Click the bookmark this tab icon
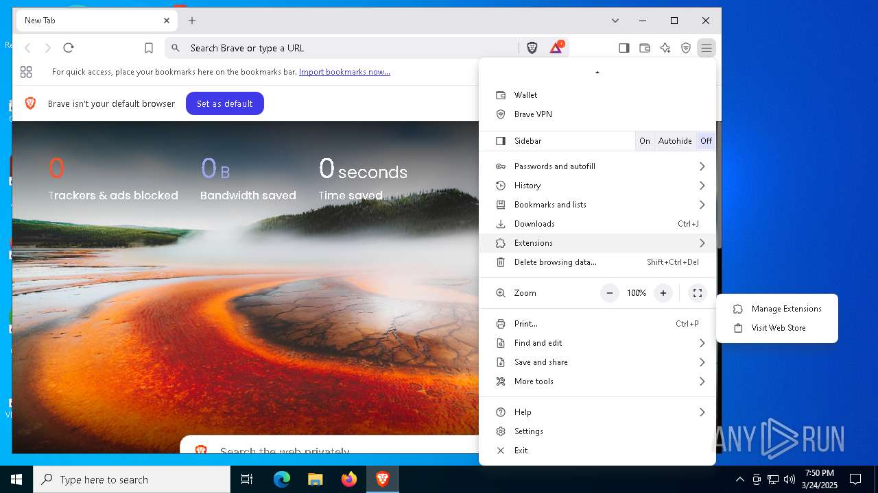 [x=149, y=48]
